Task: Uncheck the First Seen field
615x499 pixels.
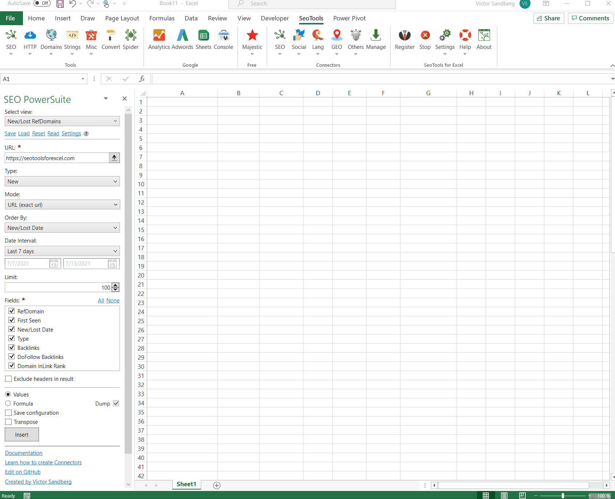Action: tap(12, 320)
